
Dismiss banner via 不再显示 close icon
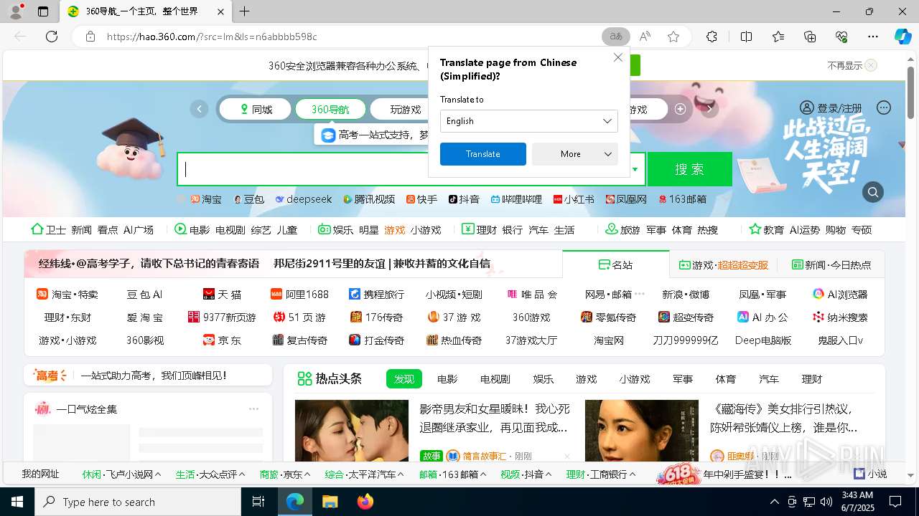(x=871, y=65)
